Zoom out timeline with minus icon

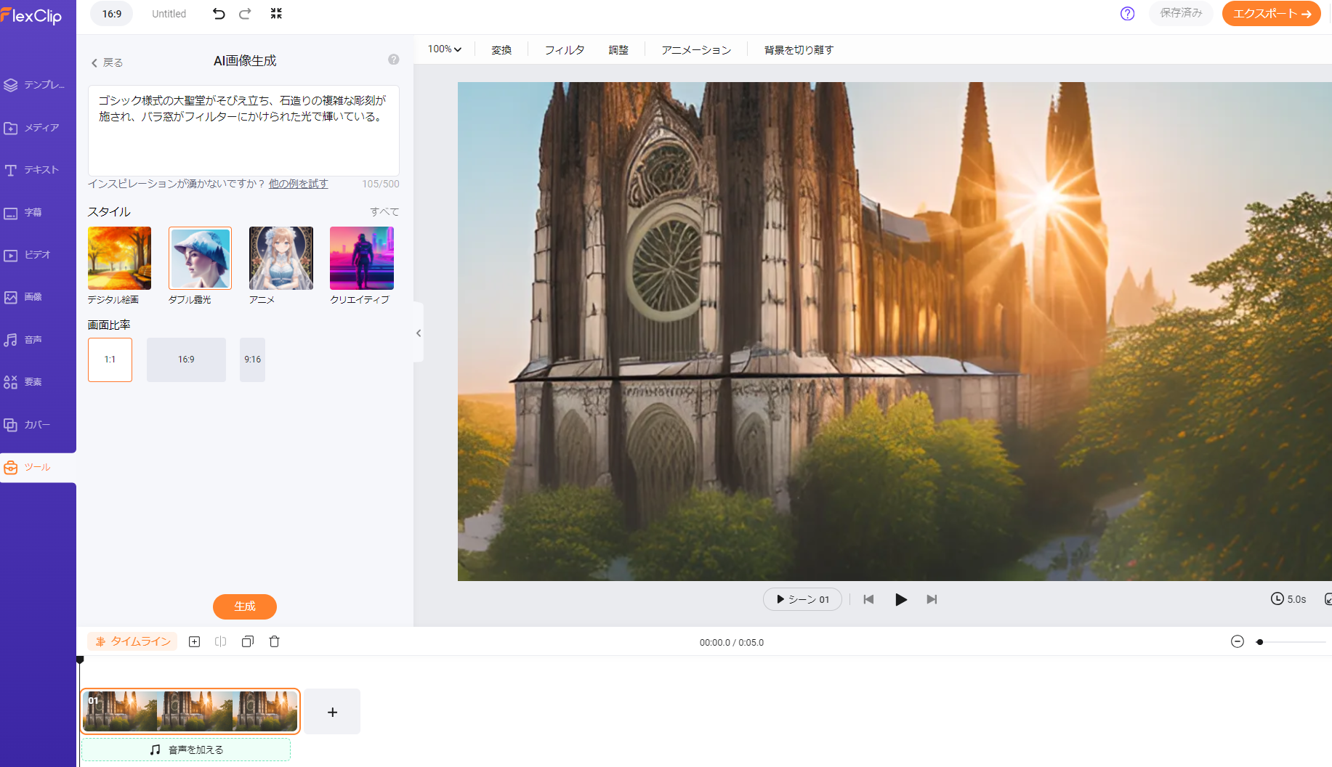(1237, 641)
